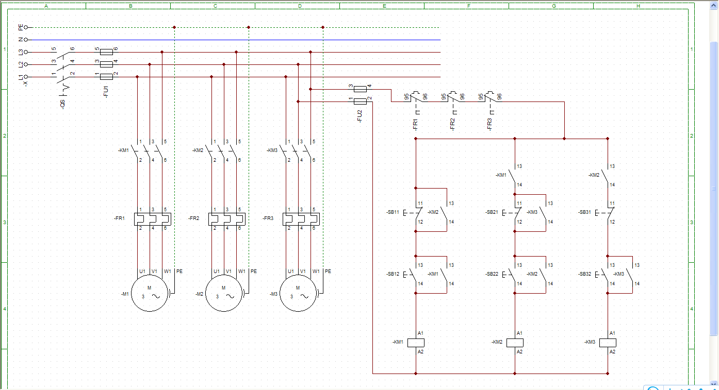
Task: Click the "-KM3" label beside the coil
Action: (x=590, y=342)
